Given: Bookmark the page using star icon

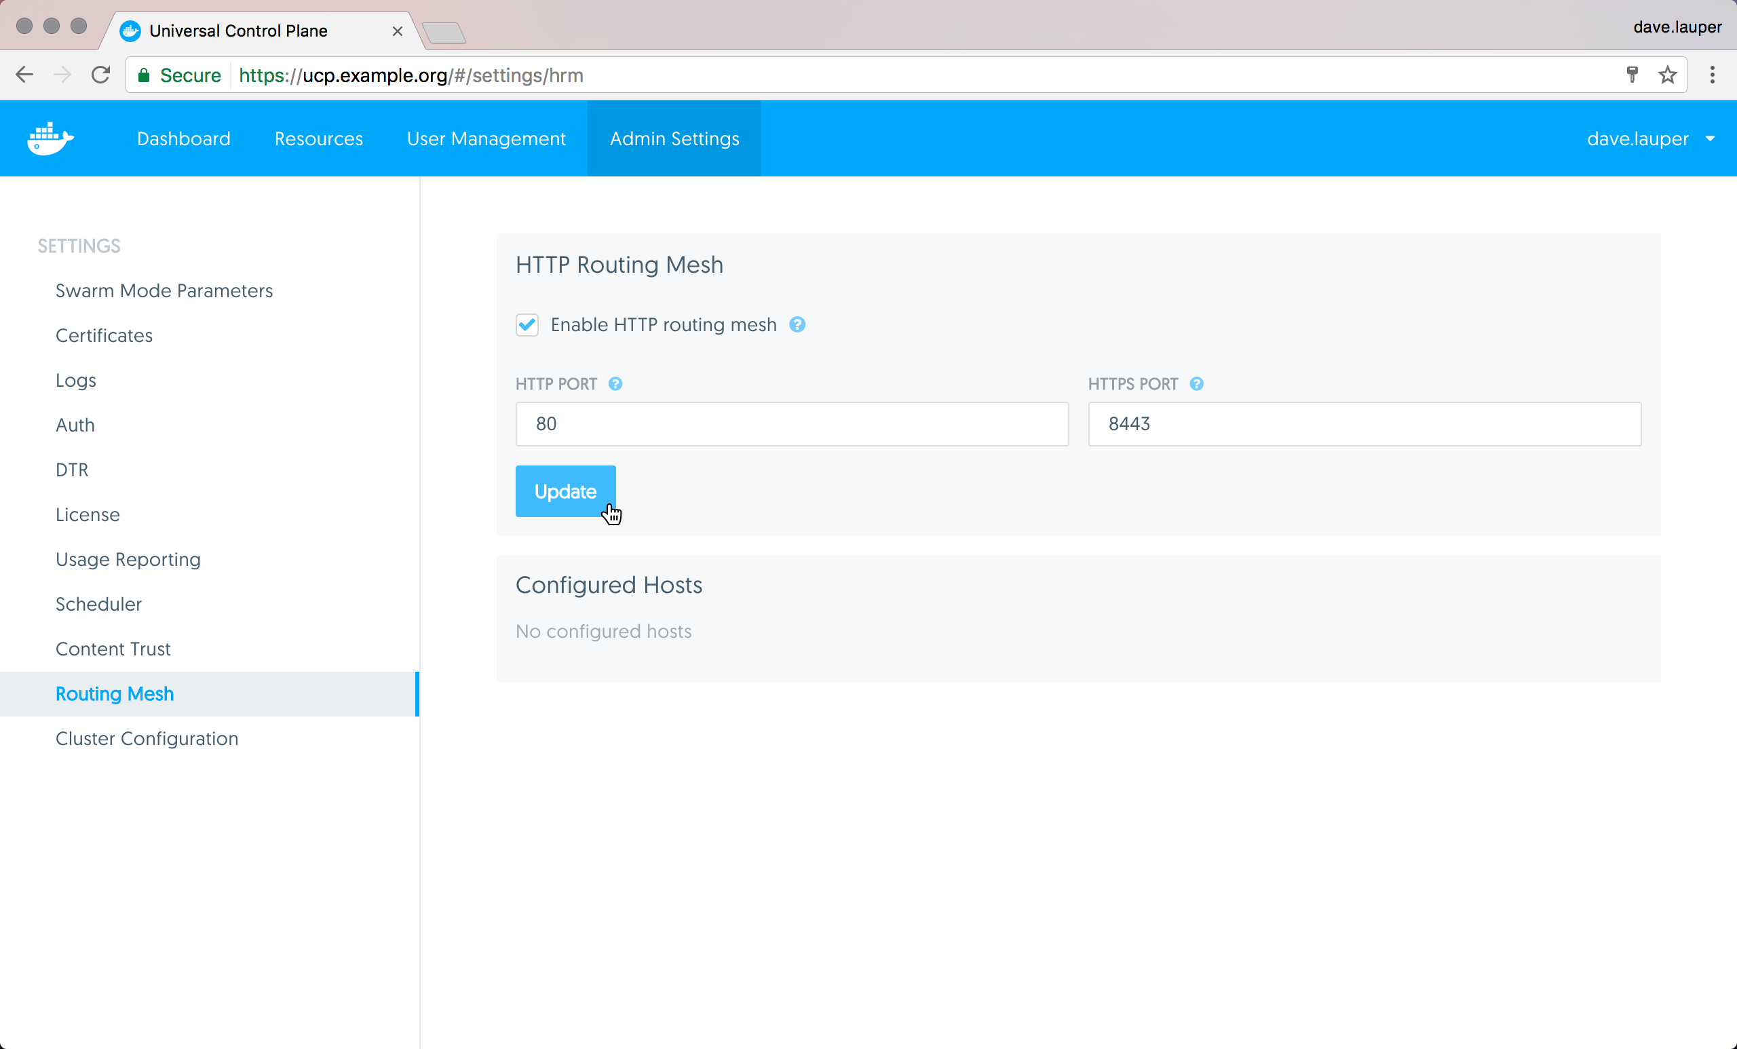Looking at the screenshot, I should point(1667,75).
